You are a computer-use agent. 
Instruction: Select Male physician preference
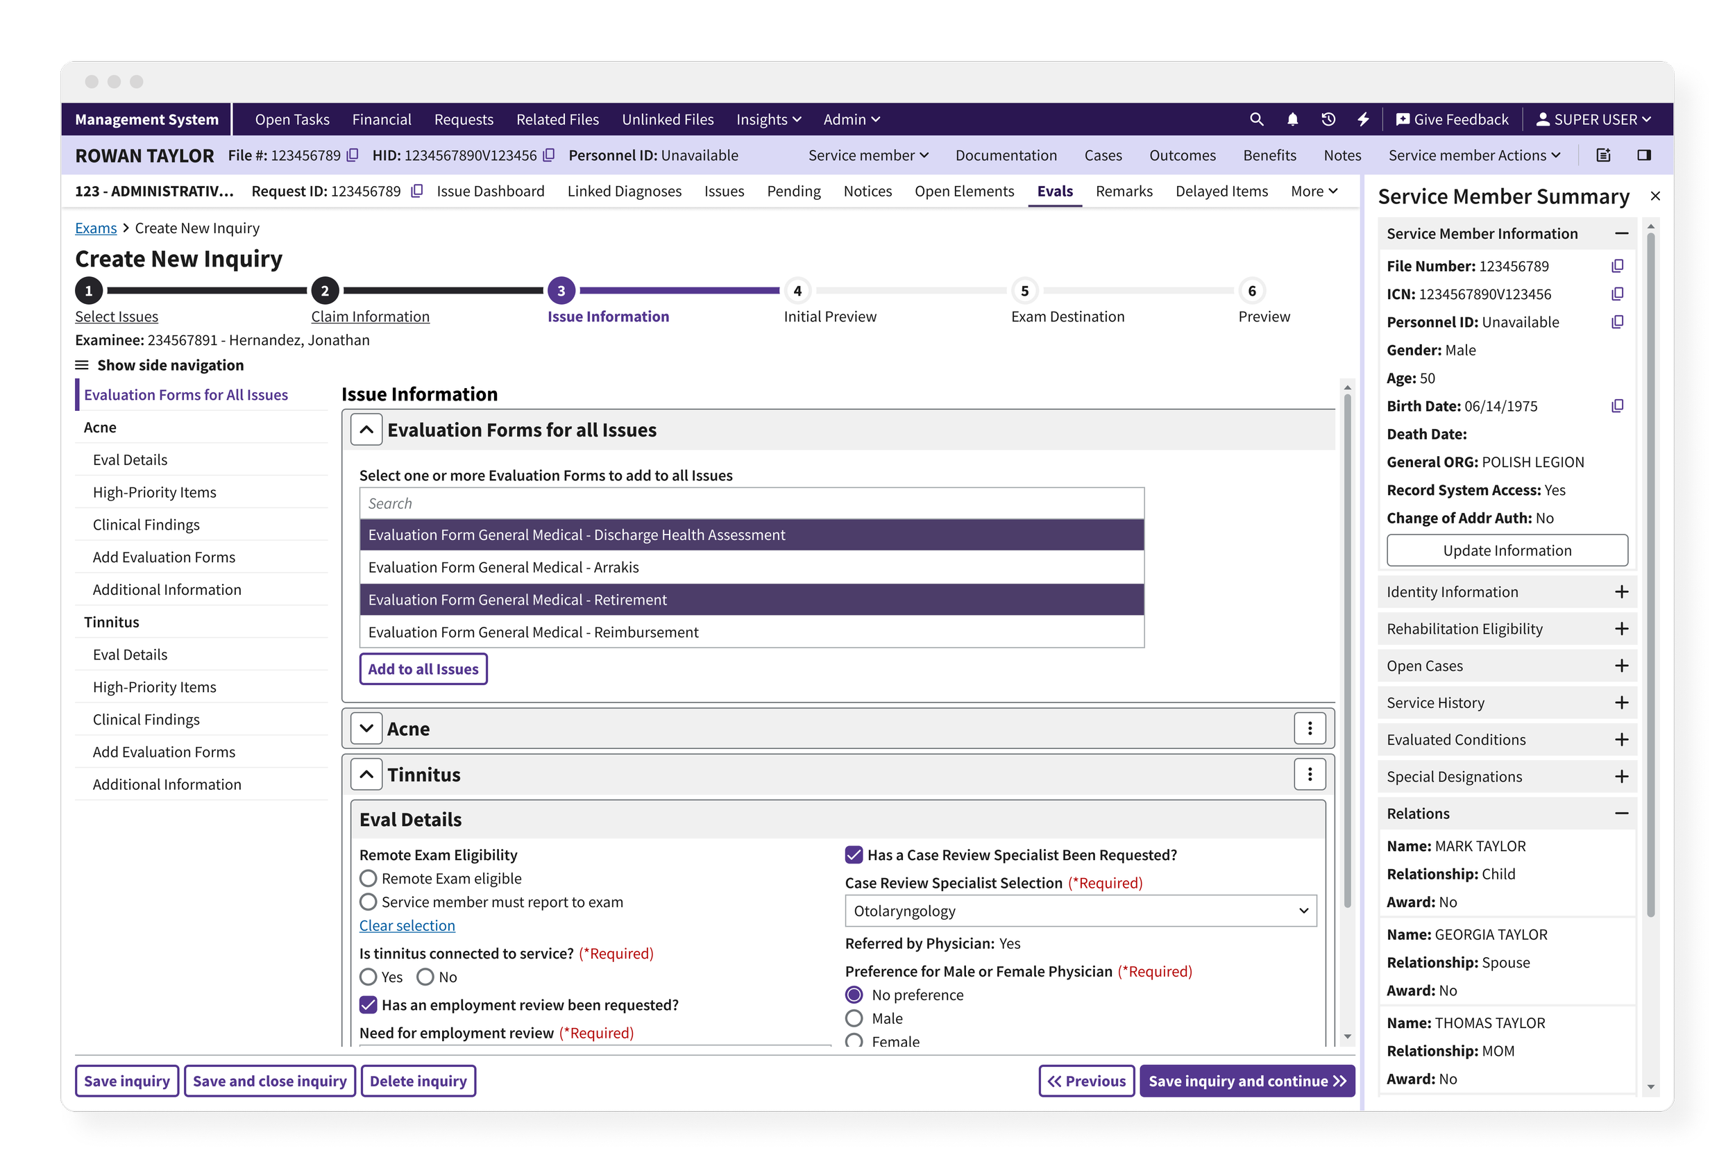(x=854, y=1019)
